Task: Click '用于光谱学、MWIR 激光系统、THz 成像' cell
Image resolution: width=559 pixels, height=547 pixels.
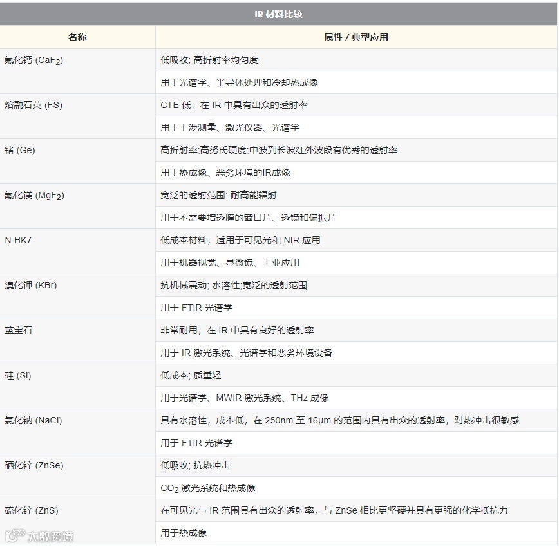Action: [x=356, y=398]
